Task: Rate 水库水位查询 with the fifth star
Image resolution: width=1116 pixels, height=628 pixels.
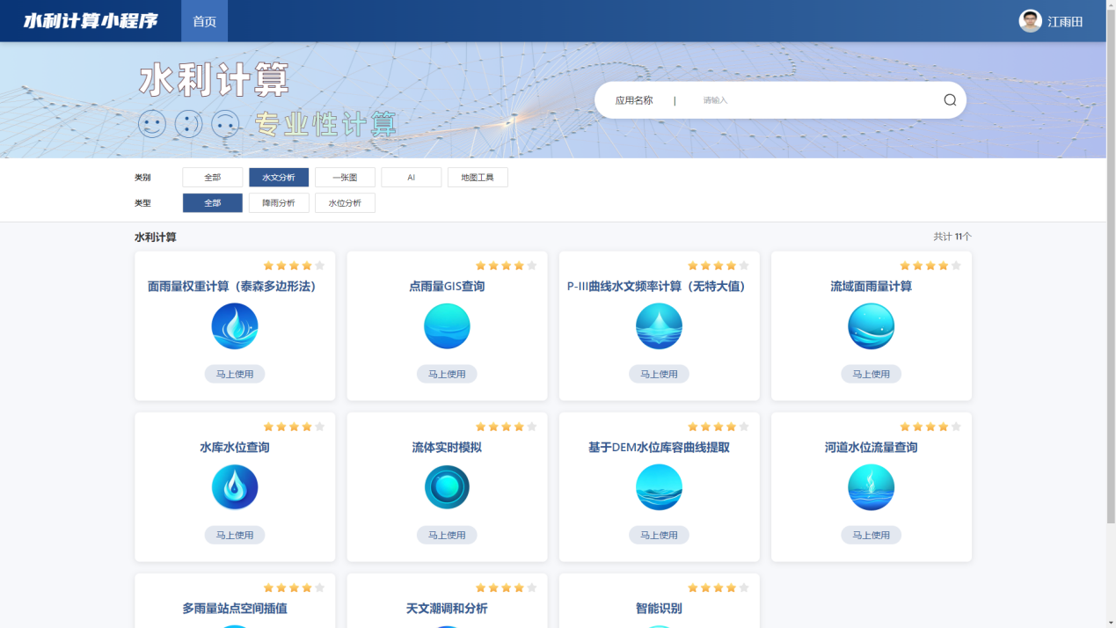Action: click(319, 427)
